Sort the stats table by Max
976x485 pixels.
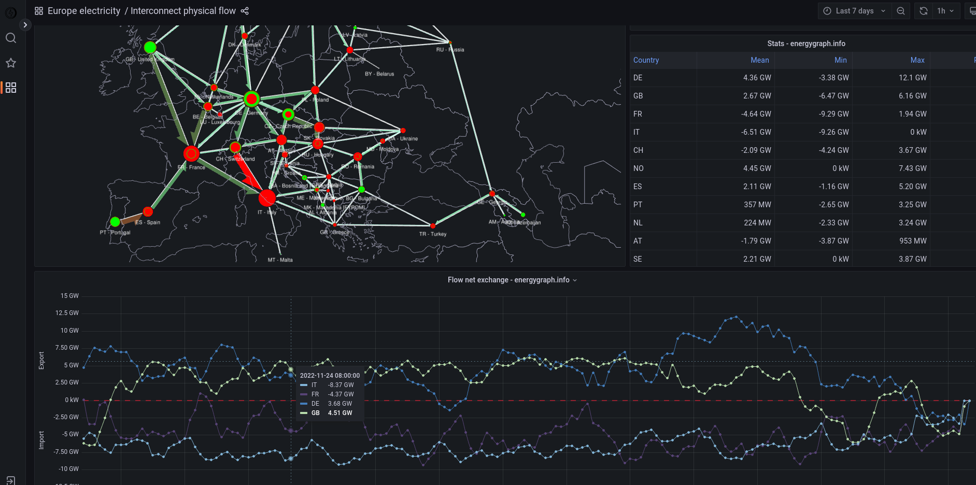(917, 60)
